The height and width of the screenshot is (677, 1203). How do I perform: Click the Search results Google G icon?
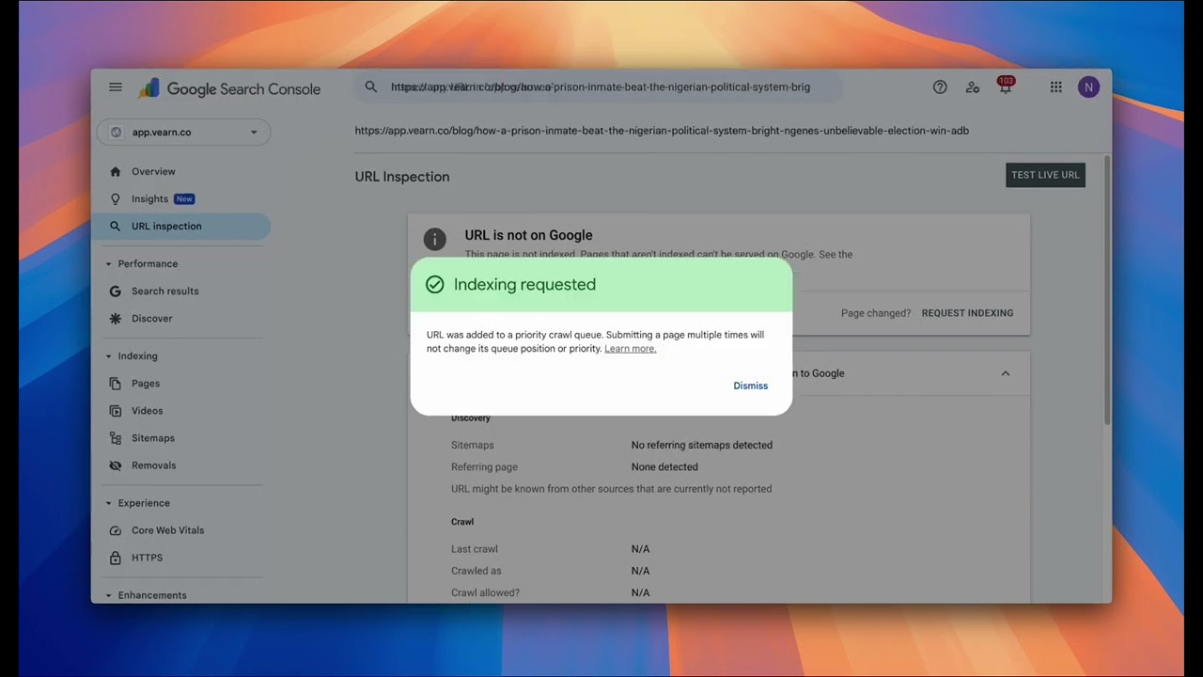pyautogui.click(x=116, y=291)
